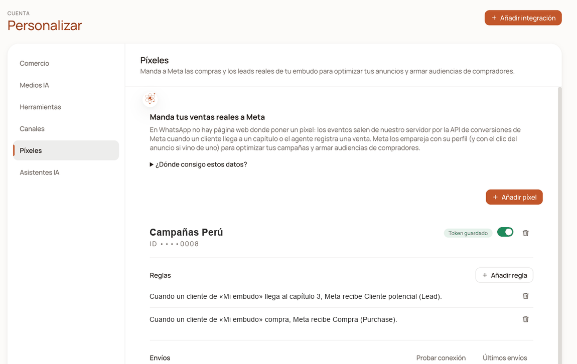Remove the Purchase rule via trash icon
The image size is (577, 364).
pyautogui.click(x=525, y=319)
